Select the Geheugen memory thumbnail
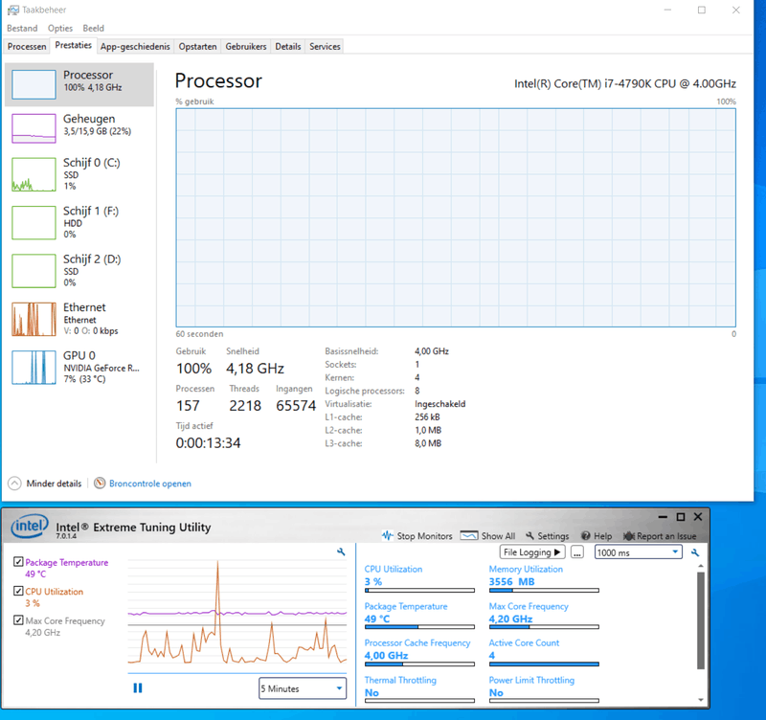766x720 pixels. click(34, 128)
